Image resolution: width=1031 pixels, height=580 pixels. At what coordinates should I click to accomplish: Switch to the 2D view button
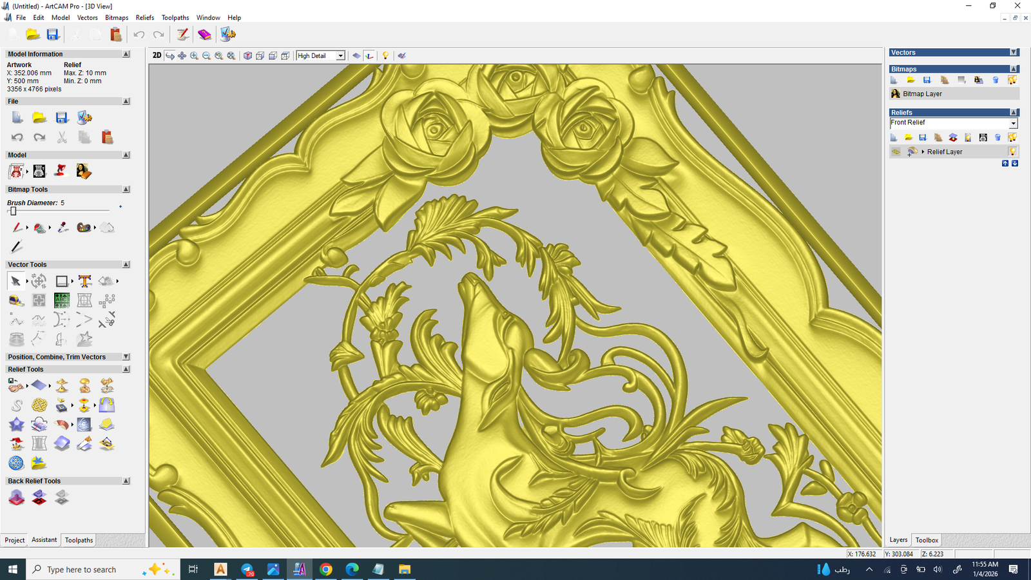click(157, 55)
